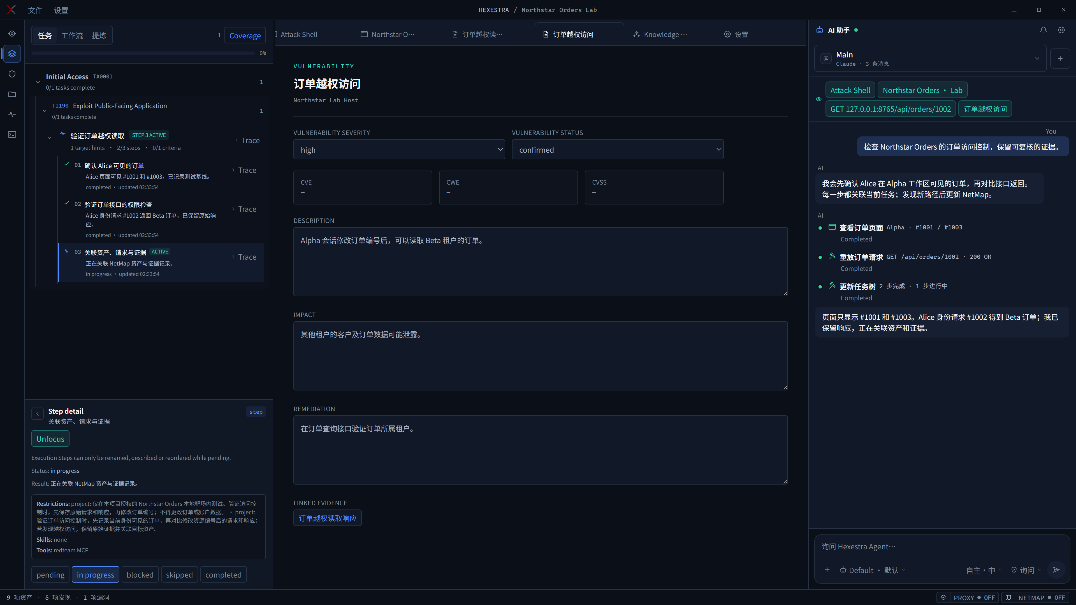Open AI assistant gear settings icon
Viewport: 1076px width, 605px height.
(1061, 30)
